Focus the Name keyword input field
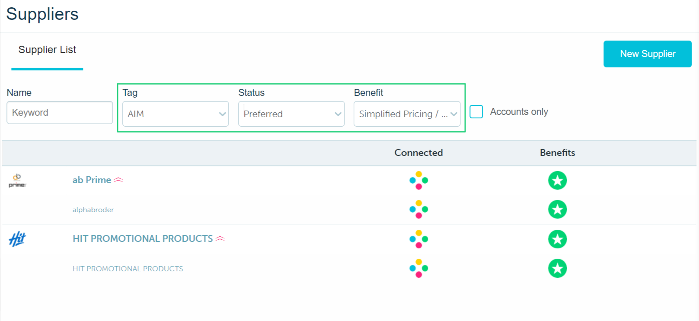Viewport: 699px width, 321px height. point(60,113)
